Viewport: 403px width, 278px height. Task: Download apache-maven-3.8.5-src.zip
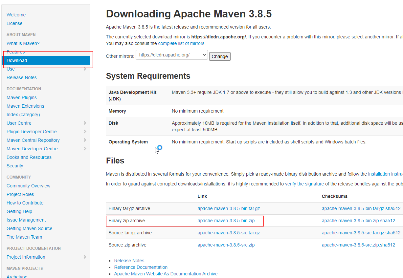[x=226, y=245]
